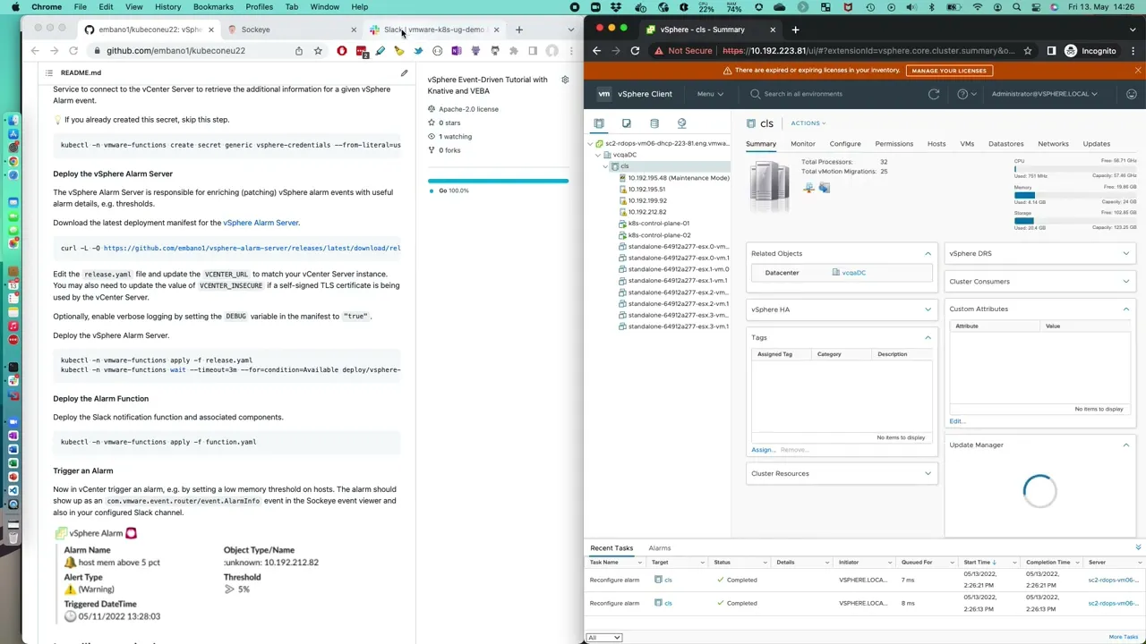
Task: Click the vm logo in vSphere header
Action: click(x=604, y=94)
